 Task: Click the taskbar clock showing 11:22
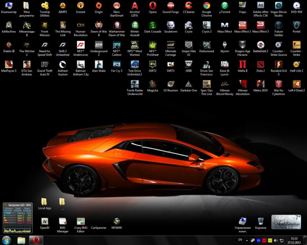pyautogui.click(x=294, y=239)
